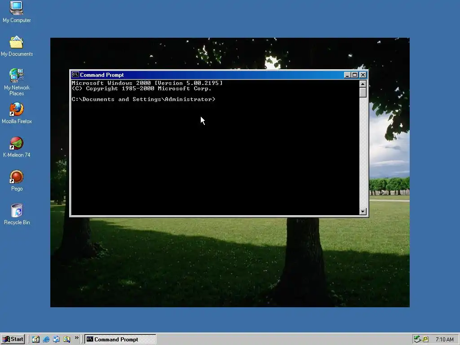Launch Show Desktop from Quick Launch
This screenshot has width=460, height=345.
coord(36,339)
